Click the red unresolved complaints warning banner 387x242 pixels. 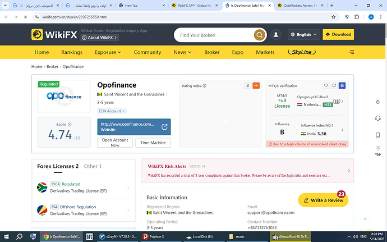[307, 144]
